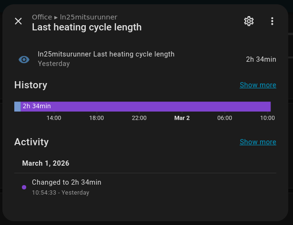Click the '10:54:33 - Yesterday' timestamp

pyautogui.click(x=61, y=193)
